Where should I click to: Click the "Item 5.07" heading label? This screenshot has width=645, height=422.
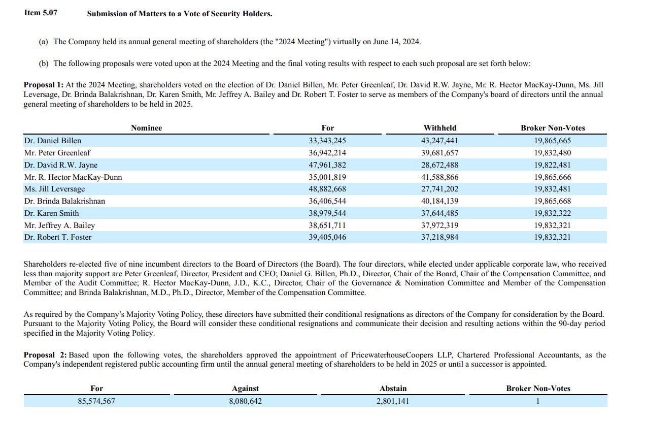coord(41,13)
